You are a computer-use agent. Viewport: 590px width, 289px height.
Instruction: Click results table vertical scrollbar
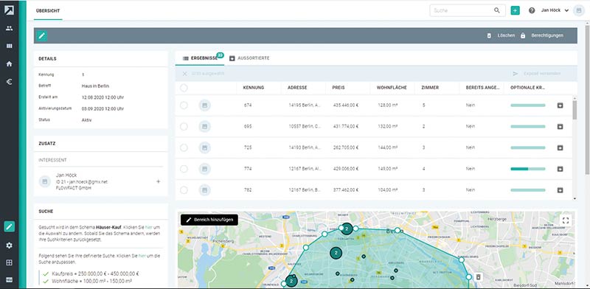tap(575, 111)
